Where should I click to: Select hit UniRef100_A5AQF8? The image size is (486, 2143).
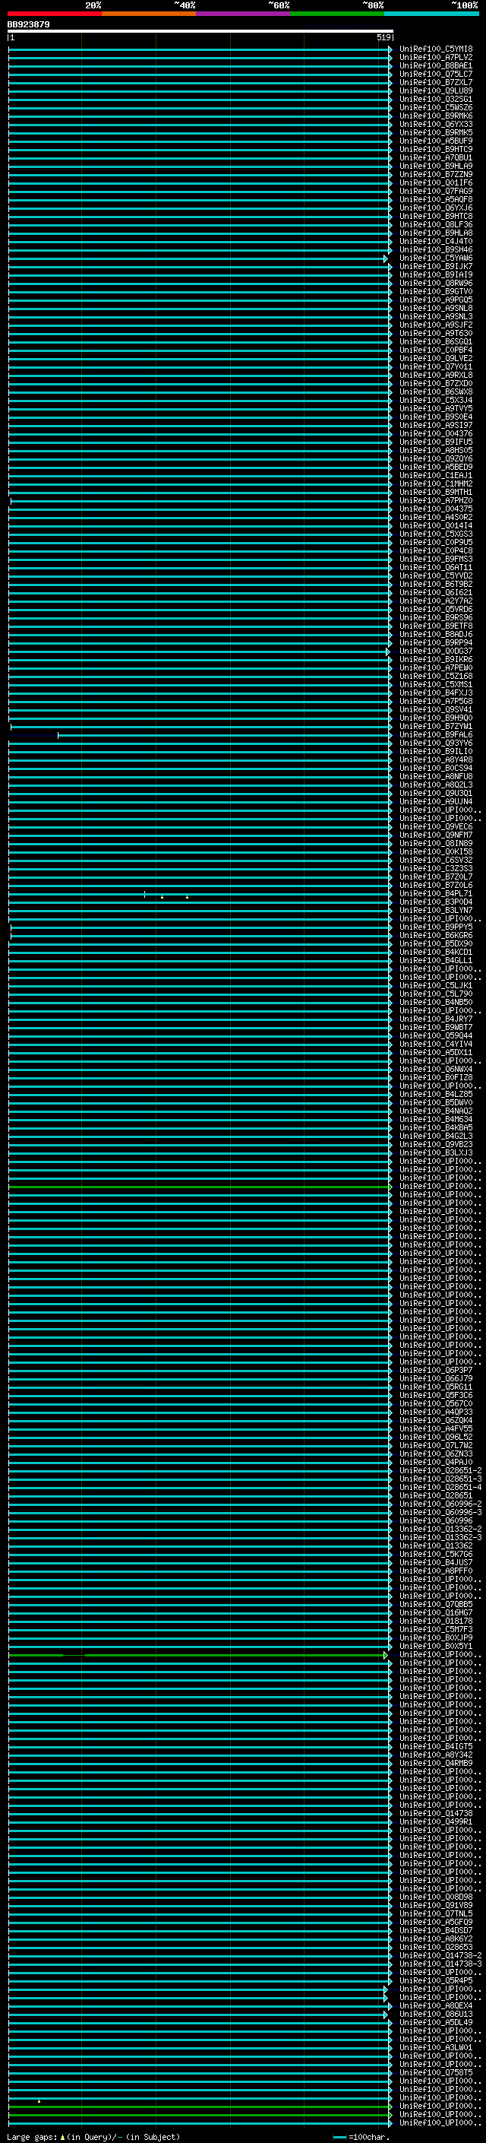click(435, 200)
